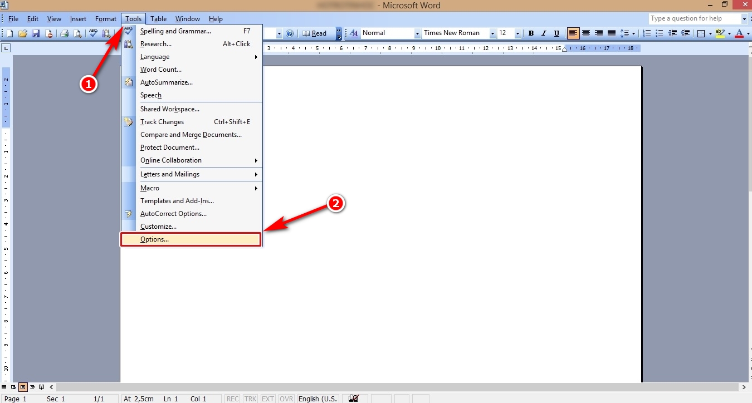Expand the Standard toolbar options chevron

[x=339, y=33]
